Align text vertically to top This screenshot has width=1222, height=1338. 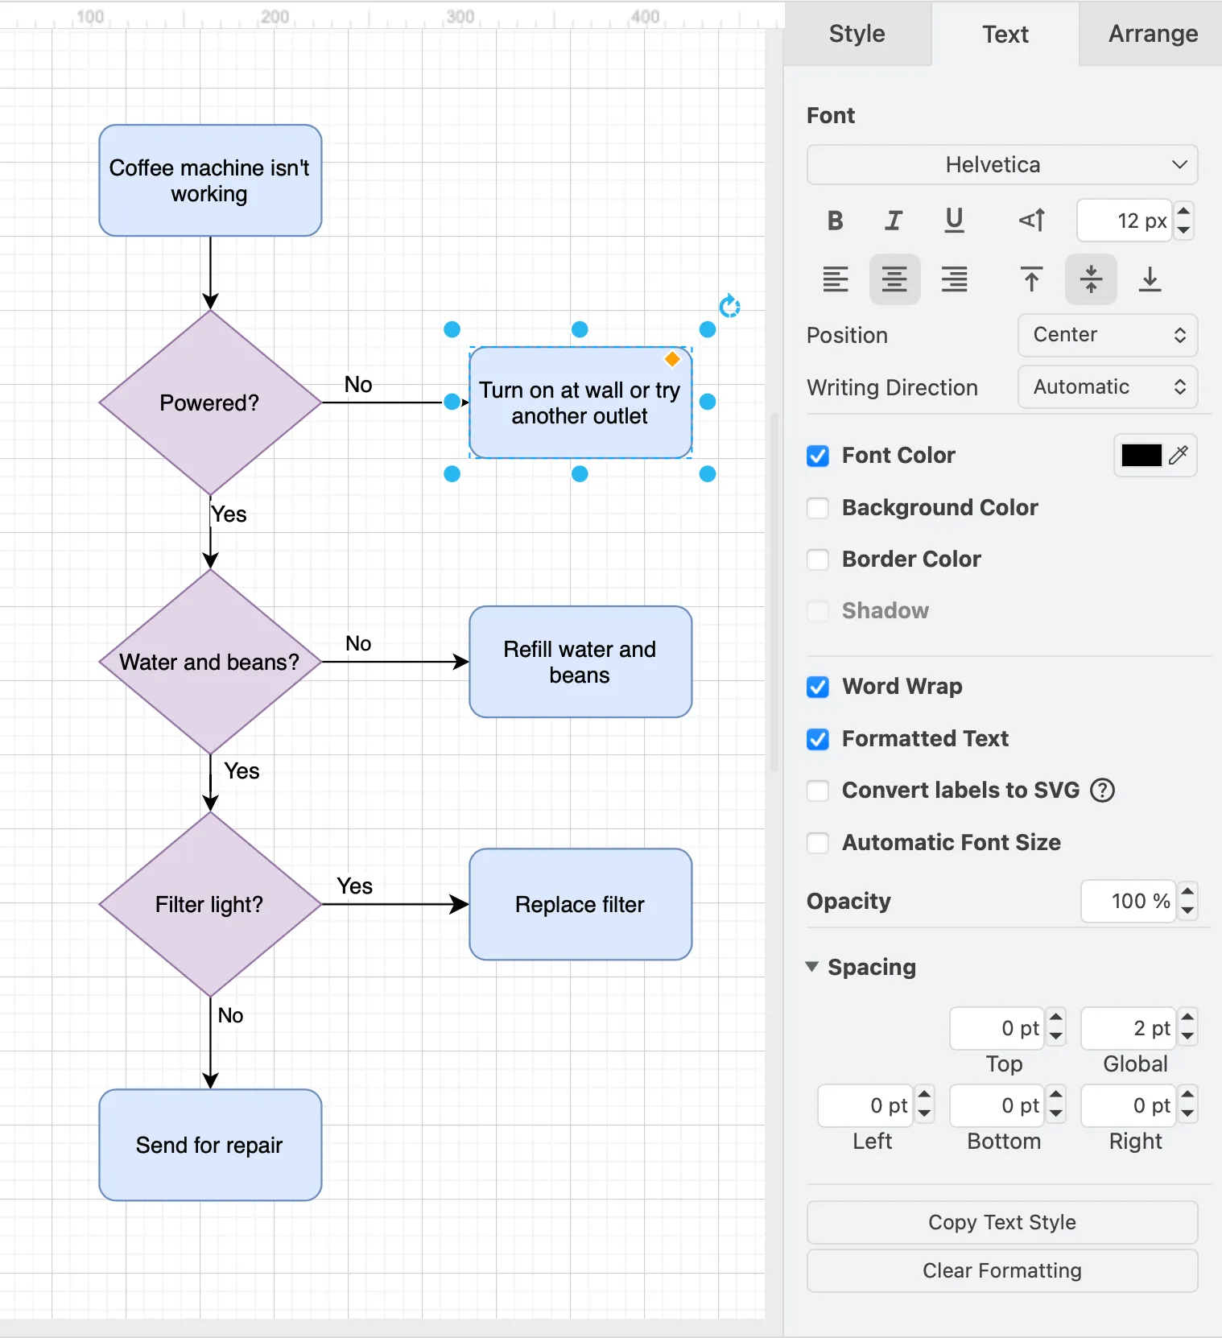(x=1031, y=279)
